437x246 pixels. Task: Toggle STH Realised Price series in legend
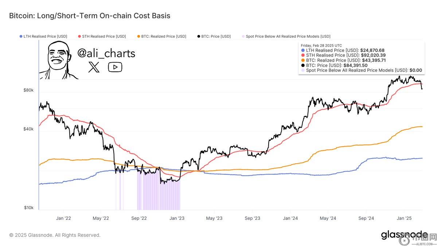tap(104, 36)
